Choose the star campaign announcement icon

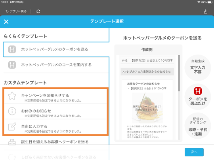[12, 96]
